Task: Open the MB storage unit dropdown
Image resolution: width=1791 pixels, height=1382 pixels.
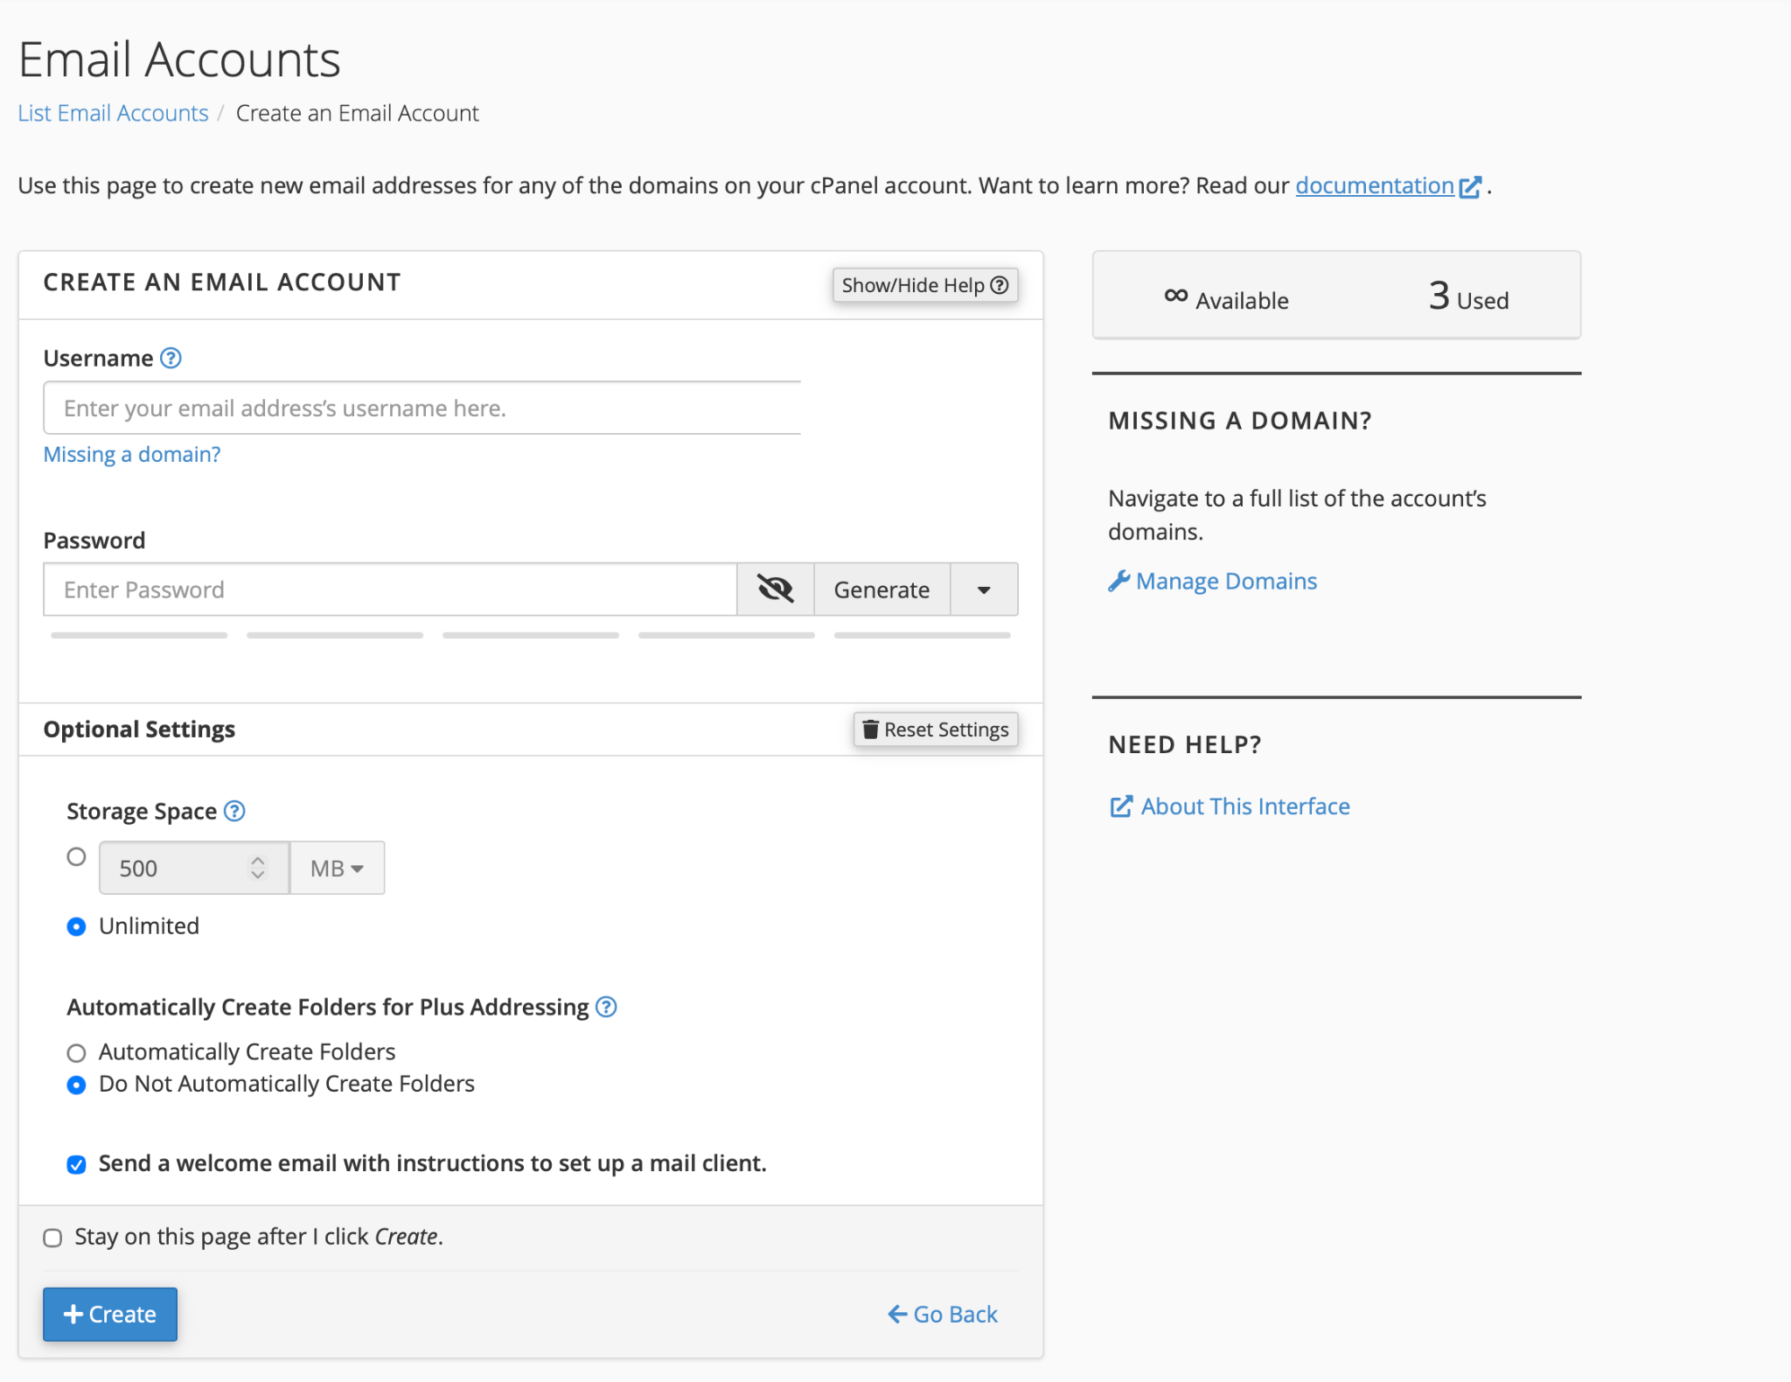Action: [337, 868]
